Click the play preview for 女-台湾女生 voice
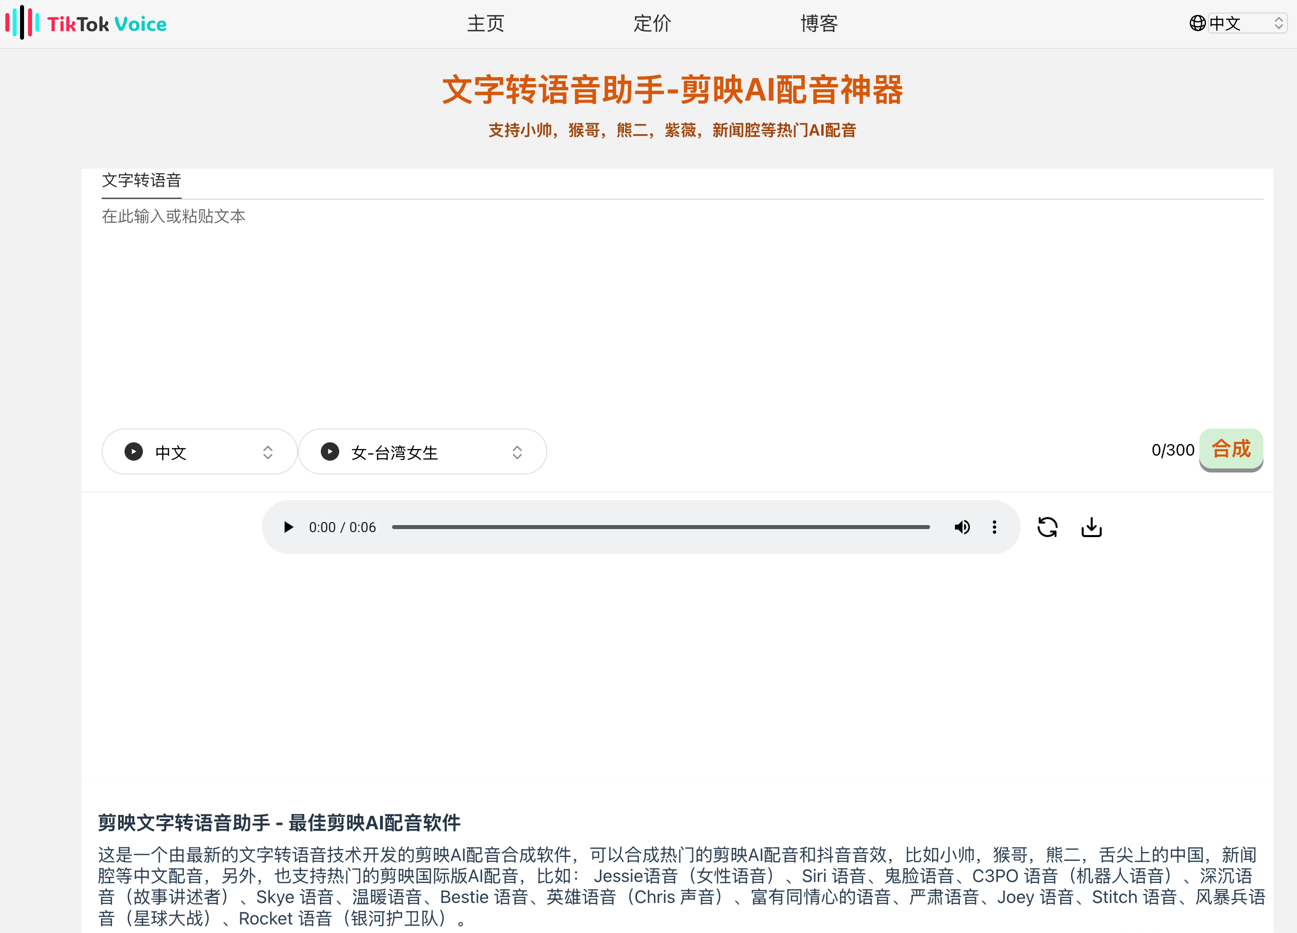Image resolution: width=1297 pixels, height=933 pixels. point(331,451)
